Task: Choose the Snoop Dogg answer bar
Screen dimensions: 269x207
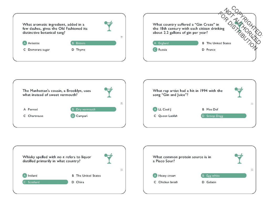Action: click(224, 116)
